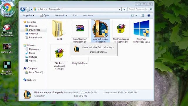188x106 pixels.
Task: Select Network in the navigation pane
Action: (30, 80)
